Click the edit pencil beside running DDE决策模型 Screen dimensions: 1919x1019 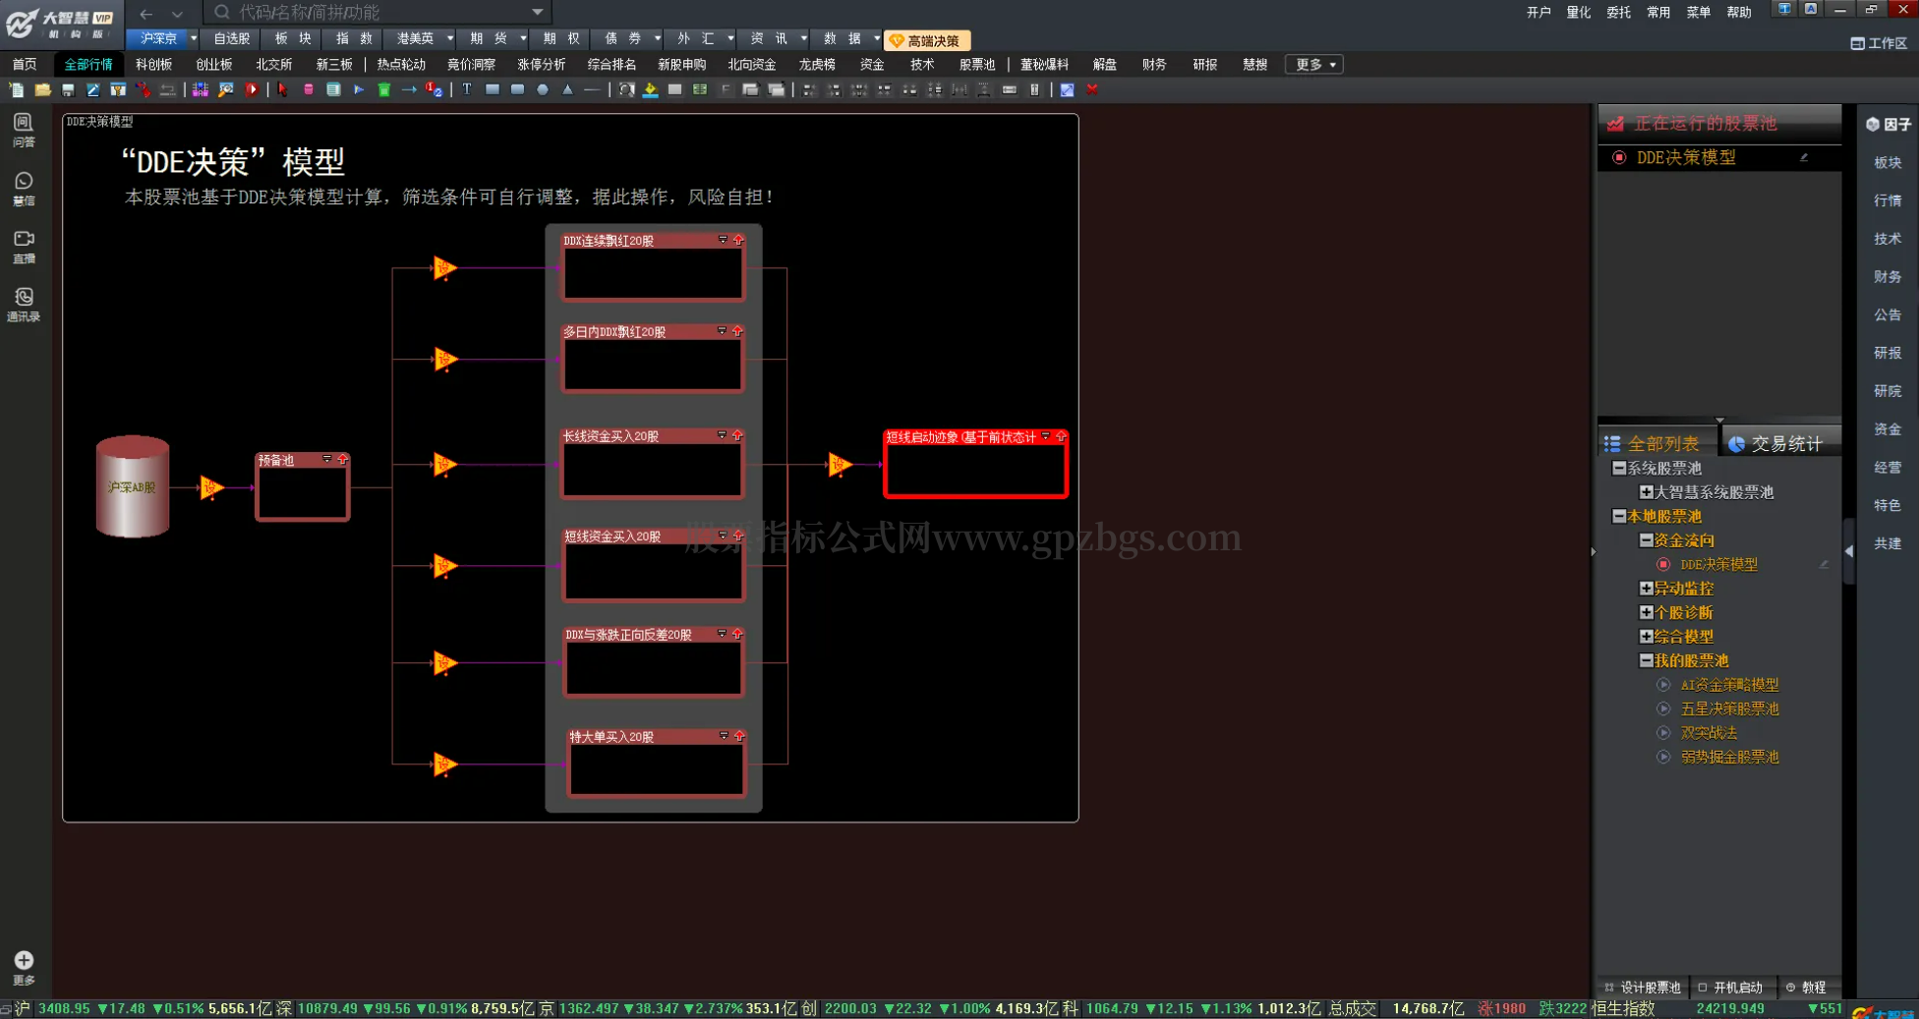[x=1804, y=157]
